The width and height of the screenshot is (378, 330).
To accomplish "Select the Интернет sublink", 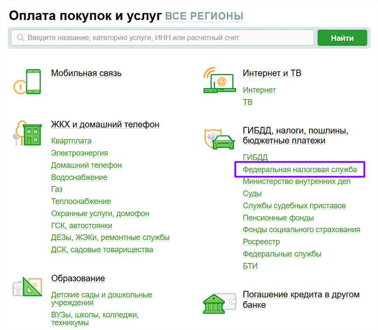I will click(x=259, y=90).
